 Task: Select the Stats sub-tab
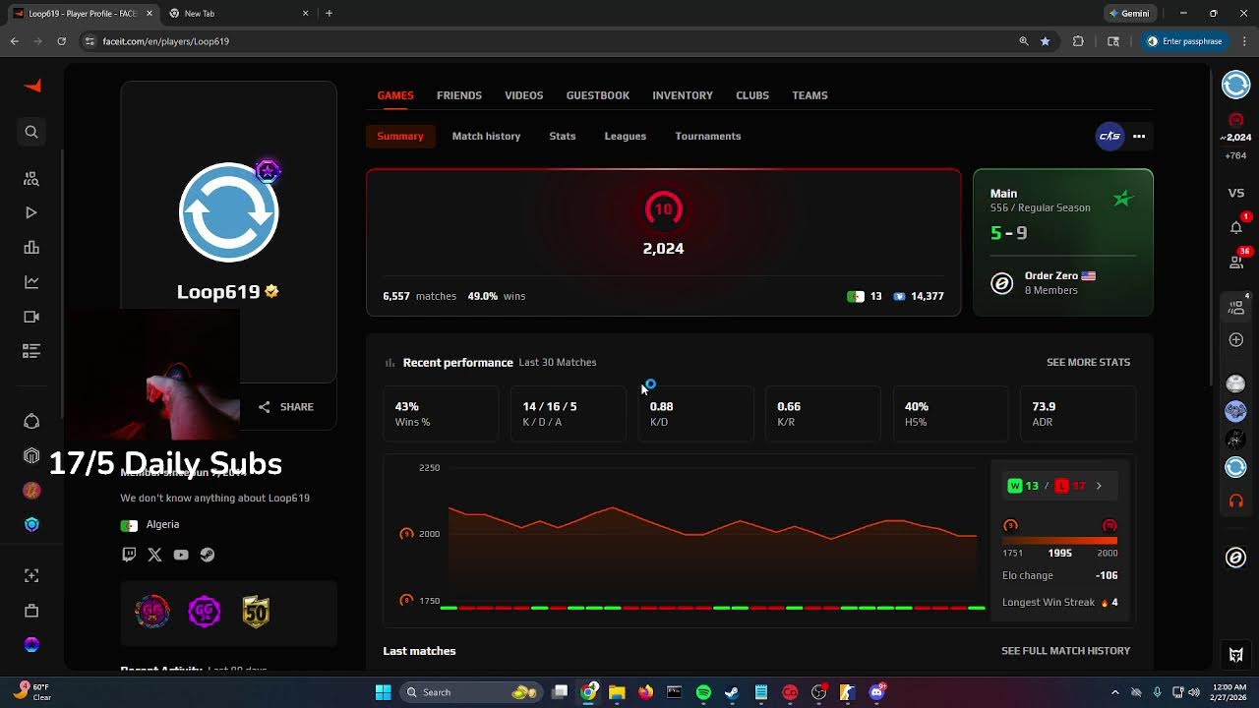point(563,136)
